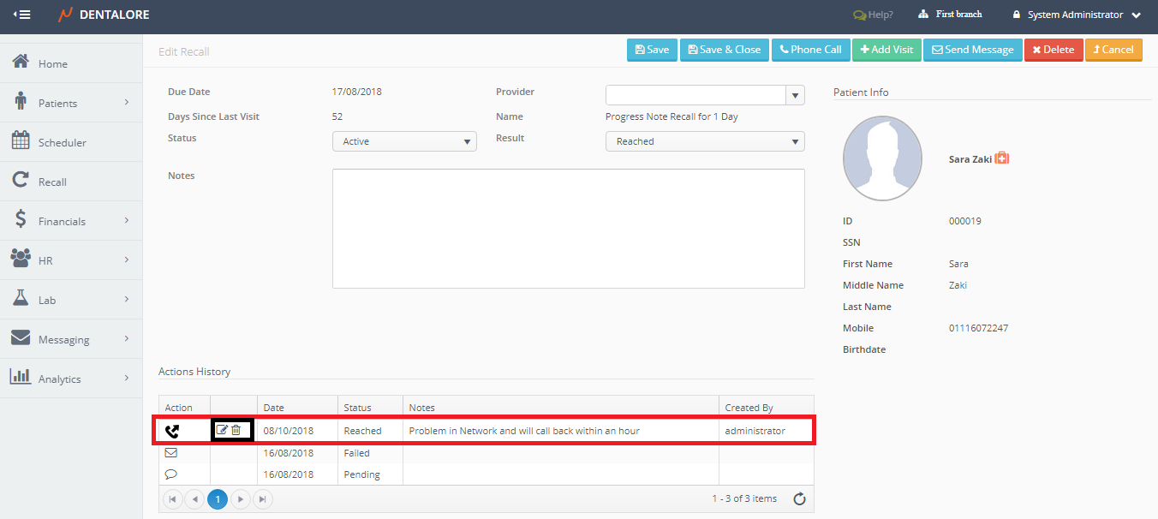This screenshot has height=519, width=1158.
Task: Open the Recall sidebar menu item
Action: click(x=52, y=182)
